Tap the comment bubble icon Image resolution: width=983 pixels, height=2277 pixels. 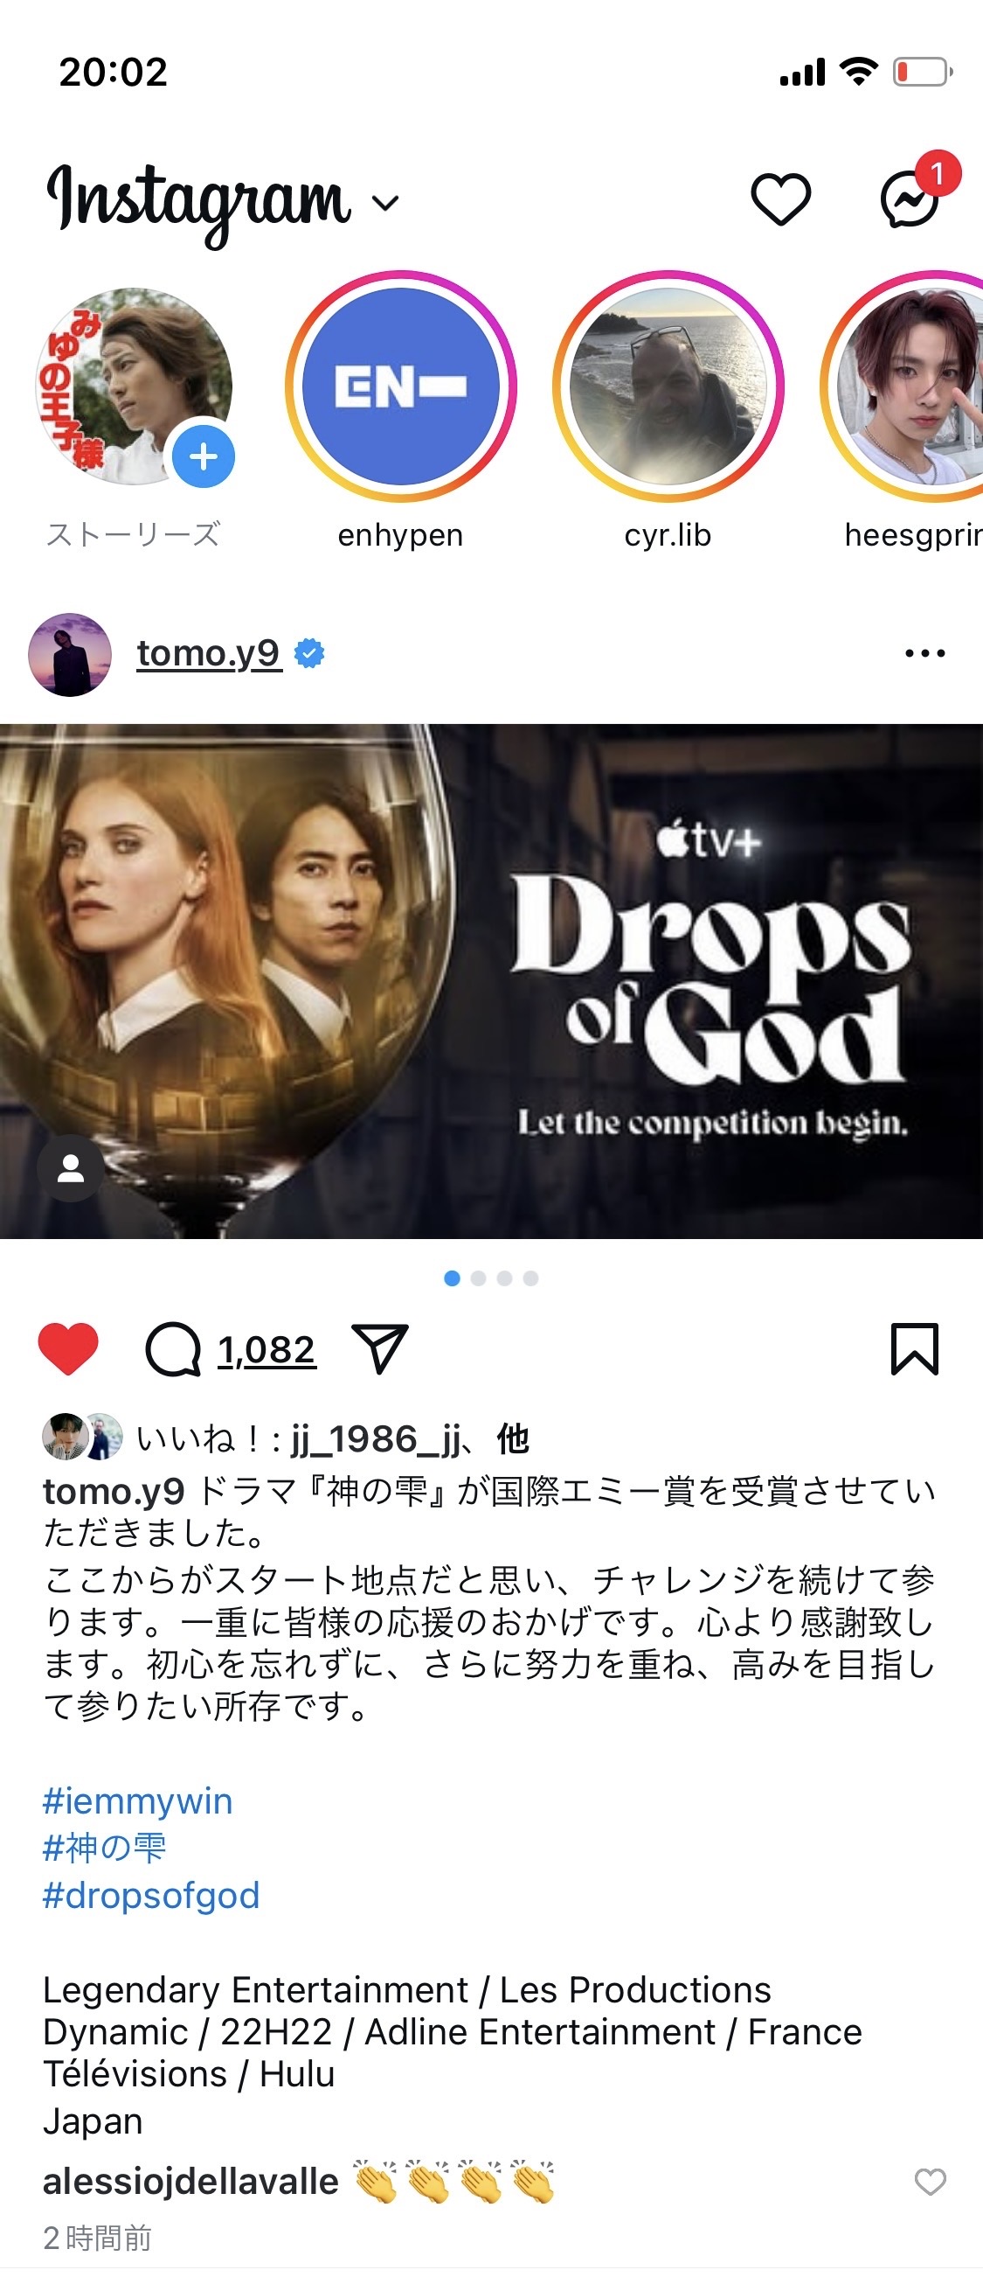pyautogui.click(x=173, y=1349)
